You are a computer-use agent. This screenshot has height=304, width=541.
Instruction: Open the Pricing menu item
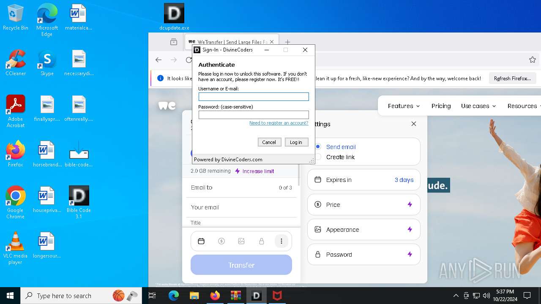pos(441,106)
